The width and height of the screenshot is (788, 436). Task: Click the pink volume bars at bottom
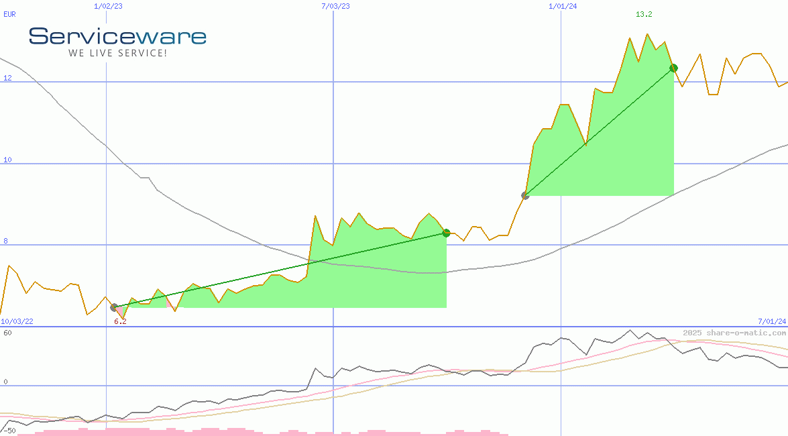click(x=201, y=432)
